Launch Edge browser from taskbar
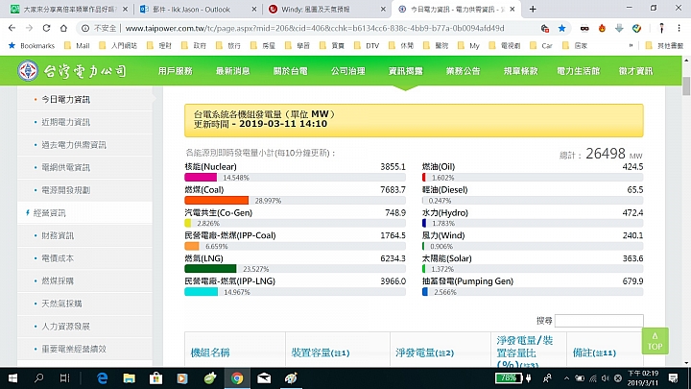Image resolution: width=691 pixels, height=389 pixels. click(x=103, y=378)
